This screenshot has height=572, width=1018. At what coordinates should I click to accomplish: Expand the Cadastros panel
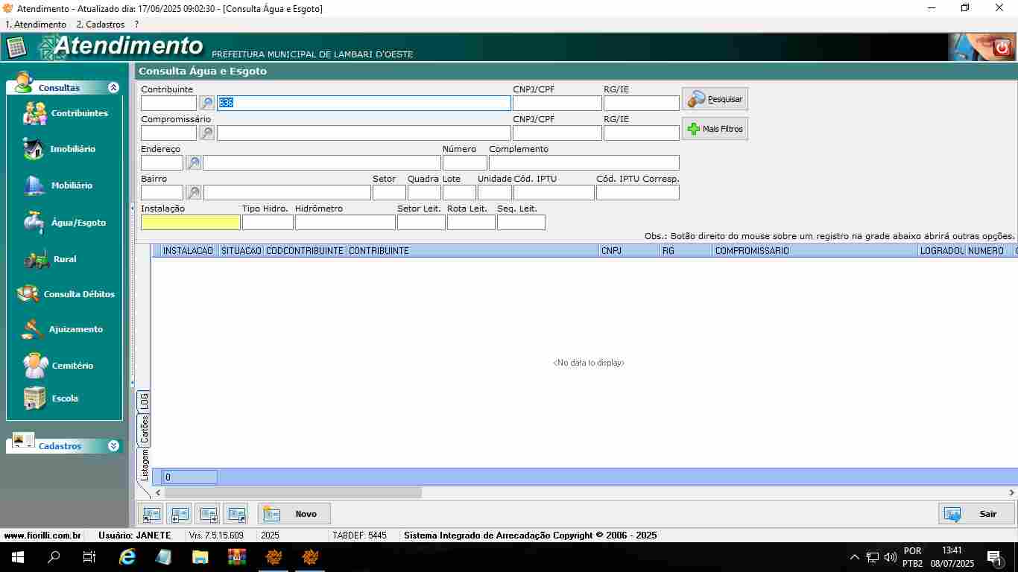pyautogui.click(x=113, y=446)
